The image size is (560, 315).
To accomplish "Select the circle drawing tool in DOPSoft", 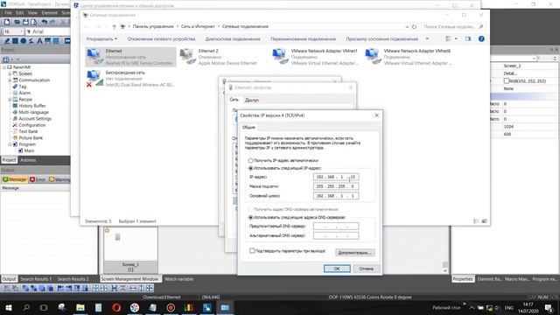I will 24,41.
